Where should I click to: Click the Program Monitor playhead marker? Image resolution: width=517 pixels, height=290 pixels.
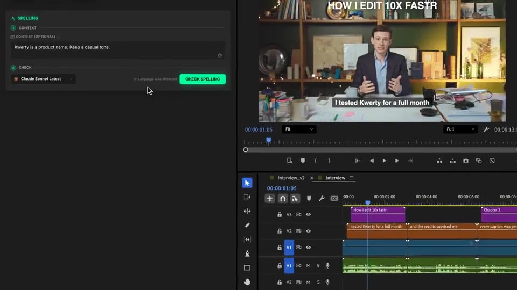268,141
